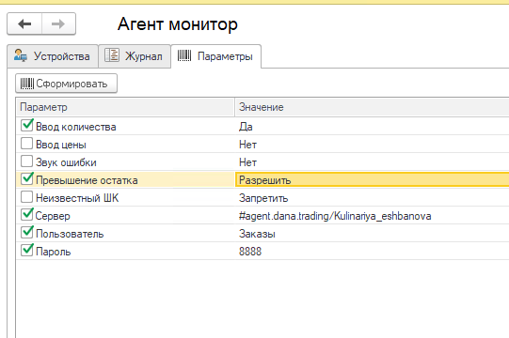Click the Журнал tab list icon

112,55
